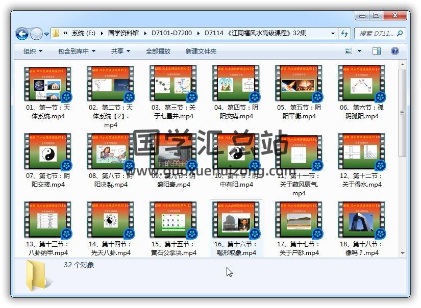Click the 全部播放 button
This screenshot has height=308, width=421.
158,51
